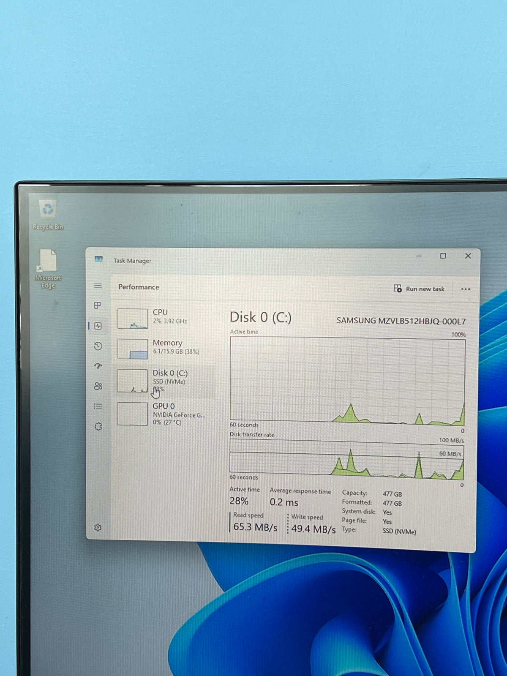Click the Memory usage mini graph thumbnail

(133, 349)
